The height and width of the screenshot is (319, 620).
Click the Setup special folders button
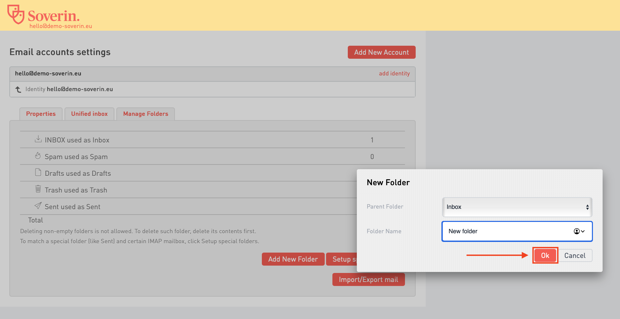click(342, 259)
